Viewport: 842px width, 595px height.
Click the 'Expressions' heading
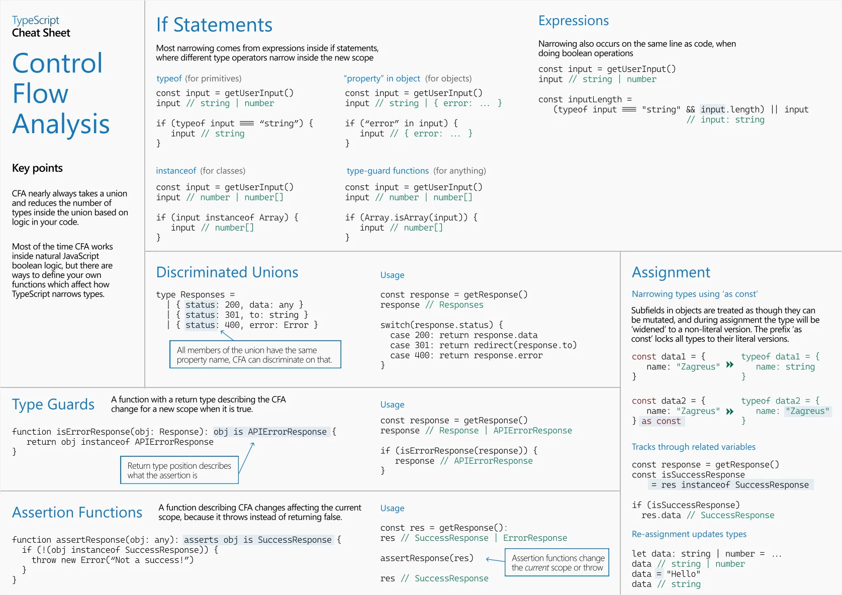(574, 21)
